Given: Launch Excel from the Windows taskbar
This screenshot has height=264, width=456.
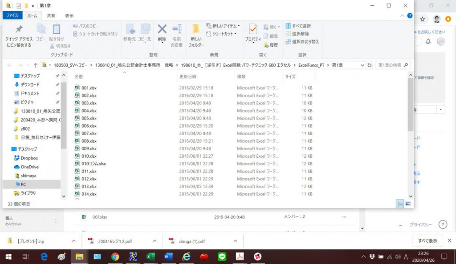Looking at the screenshot, I should point(151,256).
